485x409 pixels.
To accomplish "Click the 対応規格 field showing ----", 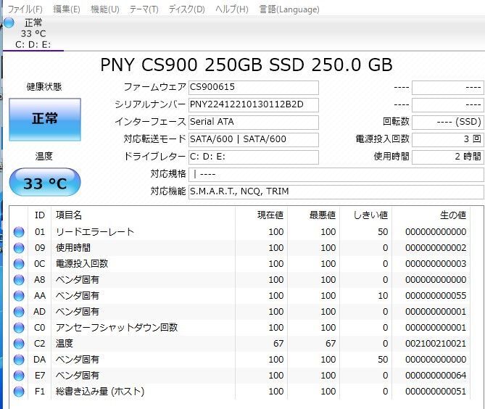I will point(336,175).
